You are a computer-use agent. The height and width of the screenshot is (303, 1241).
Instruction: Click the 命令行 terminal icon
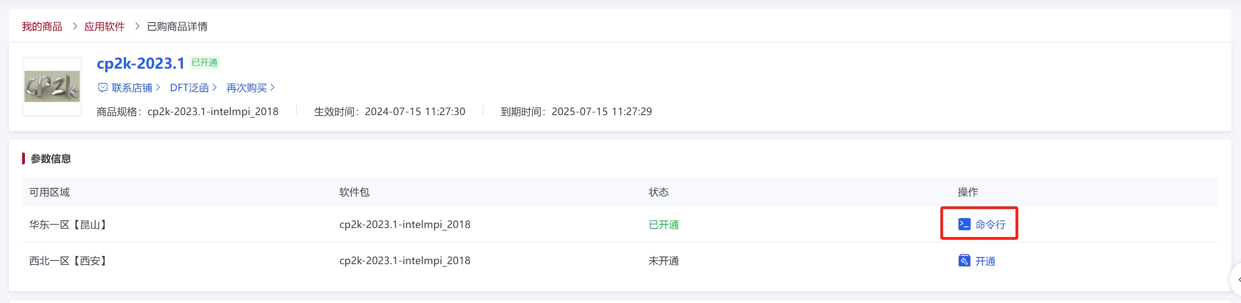(964, 224)
